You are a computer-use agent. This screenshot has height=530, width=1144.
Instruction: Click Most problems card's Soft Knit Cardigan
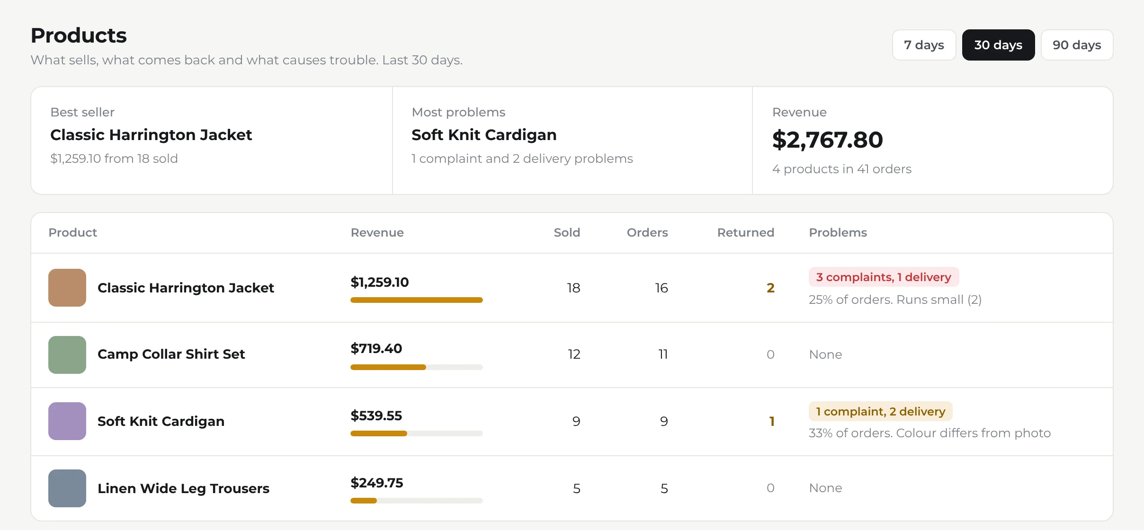484,135
